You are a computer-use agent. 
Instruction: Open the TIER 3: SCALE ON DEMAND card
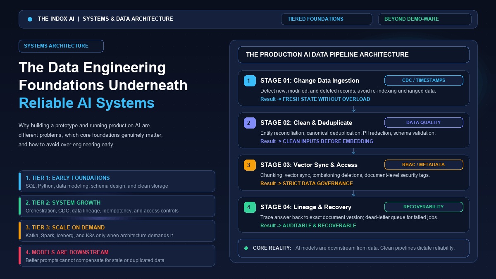click(117, 231)
